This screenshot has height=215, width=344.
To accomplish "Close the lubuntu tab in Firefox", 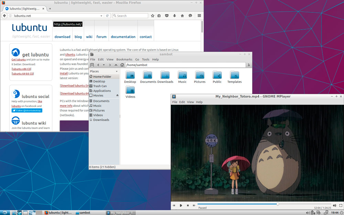I will [43, 9].
